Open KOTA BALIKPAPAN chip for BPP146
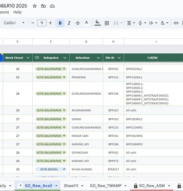Screen dimensions: 183x191 click(51, 94)
